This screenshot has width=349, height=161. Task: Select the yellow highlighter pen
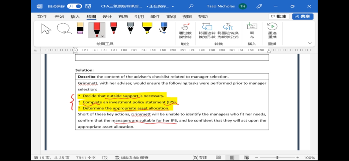tap(147, 29)
